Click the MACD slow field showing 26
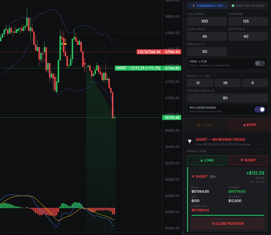 227,83
